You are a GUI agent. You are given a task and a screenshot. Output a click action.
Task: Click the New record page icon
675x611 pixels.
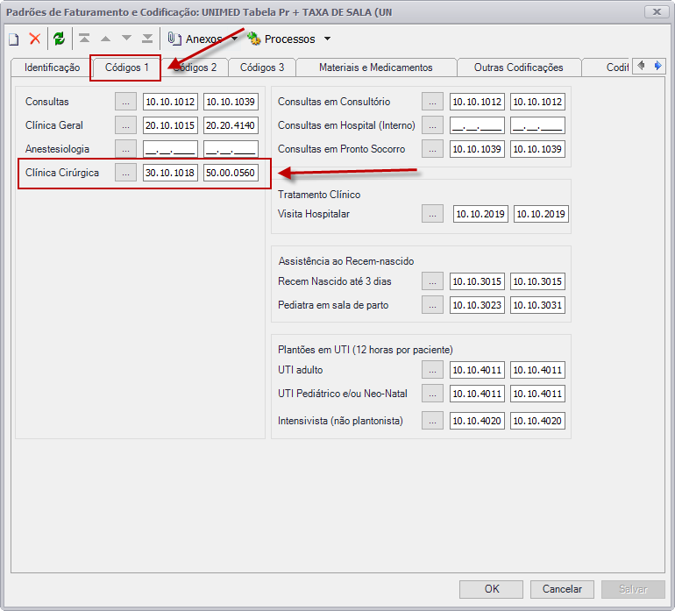14,39
